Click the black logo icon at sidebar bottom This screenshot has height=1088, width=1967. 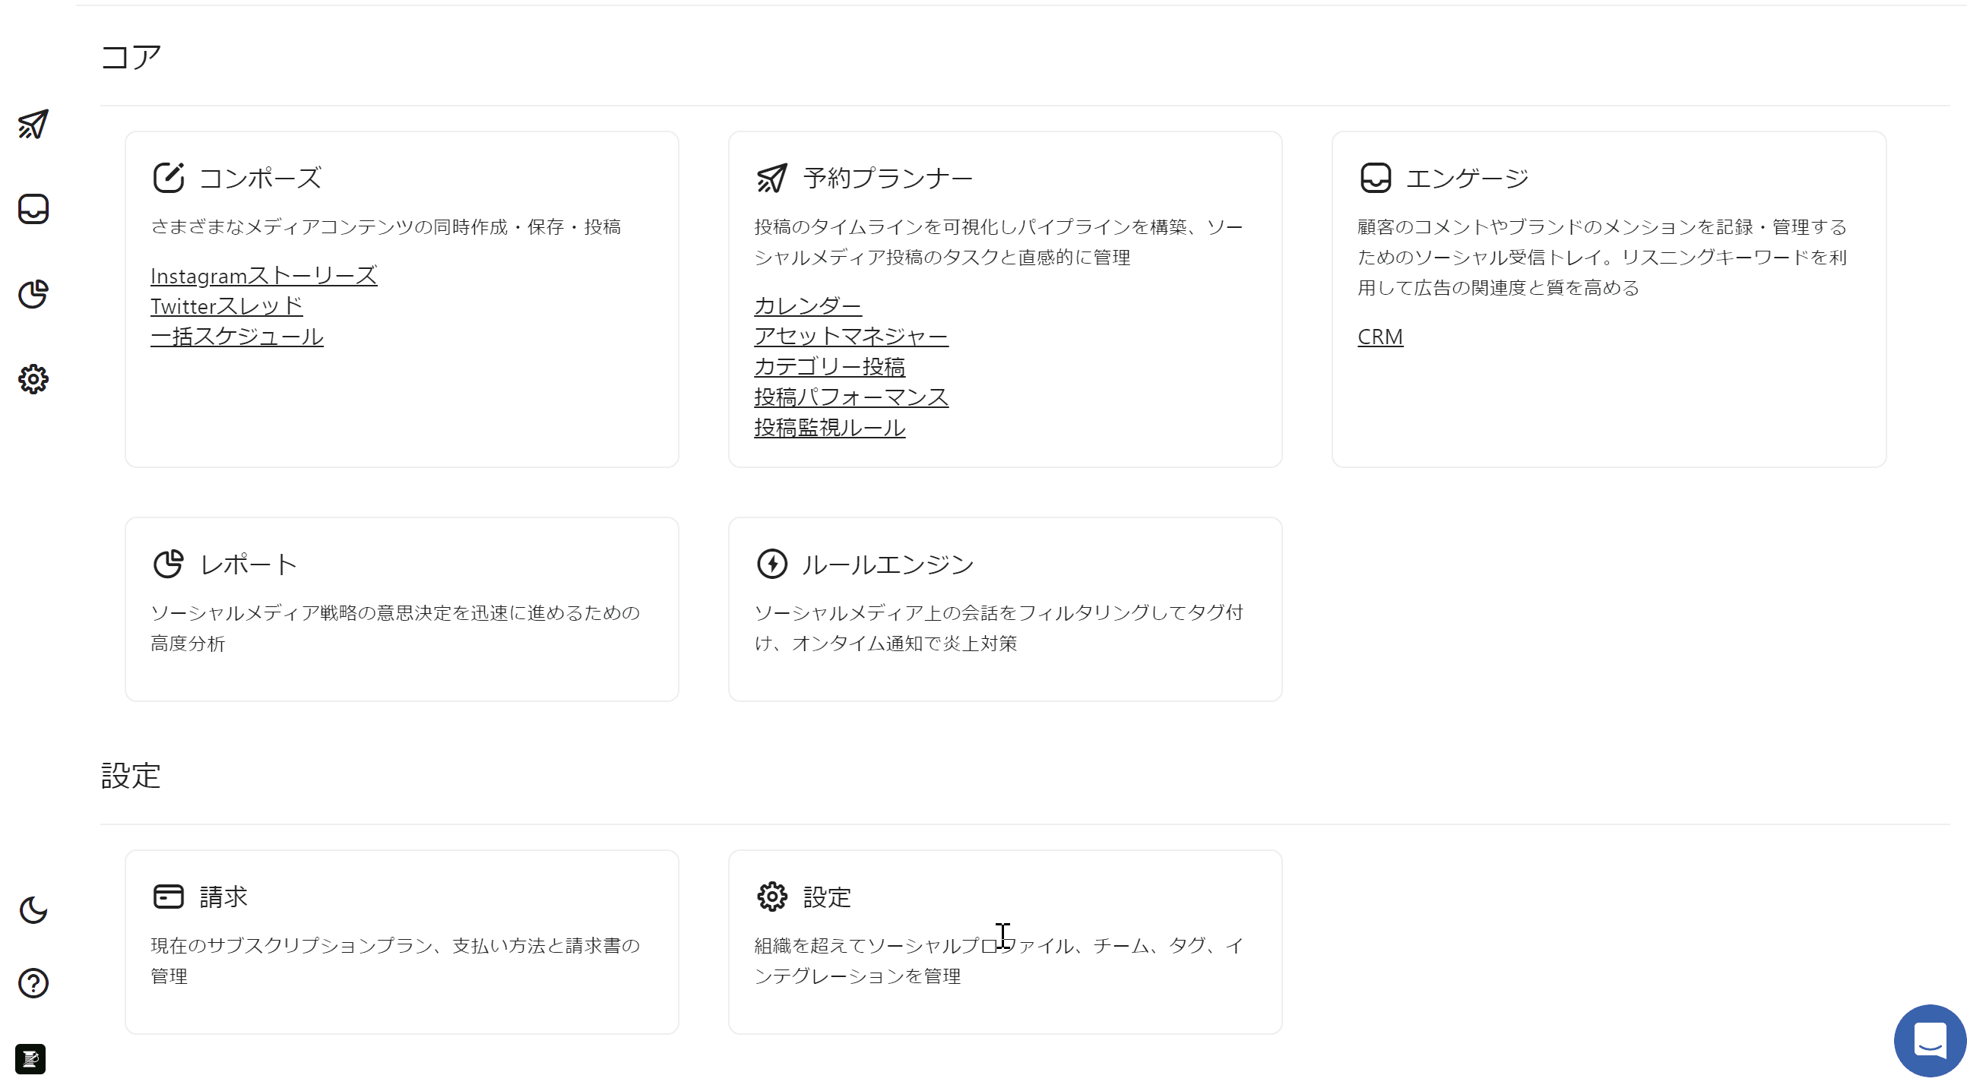[x=30, y=1058]
